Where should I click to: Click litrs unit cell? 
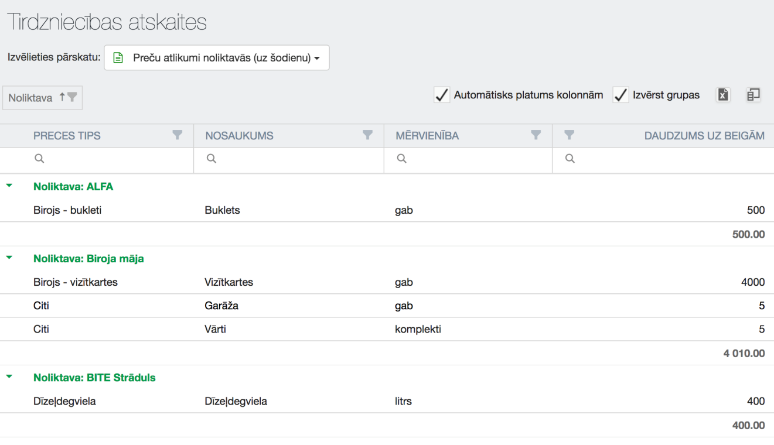[403, 401]
